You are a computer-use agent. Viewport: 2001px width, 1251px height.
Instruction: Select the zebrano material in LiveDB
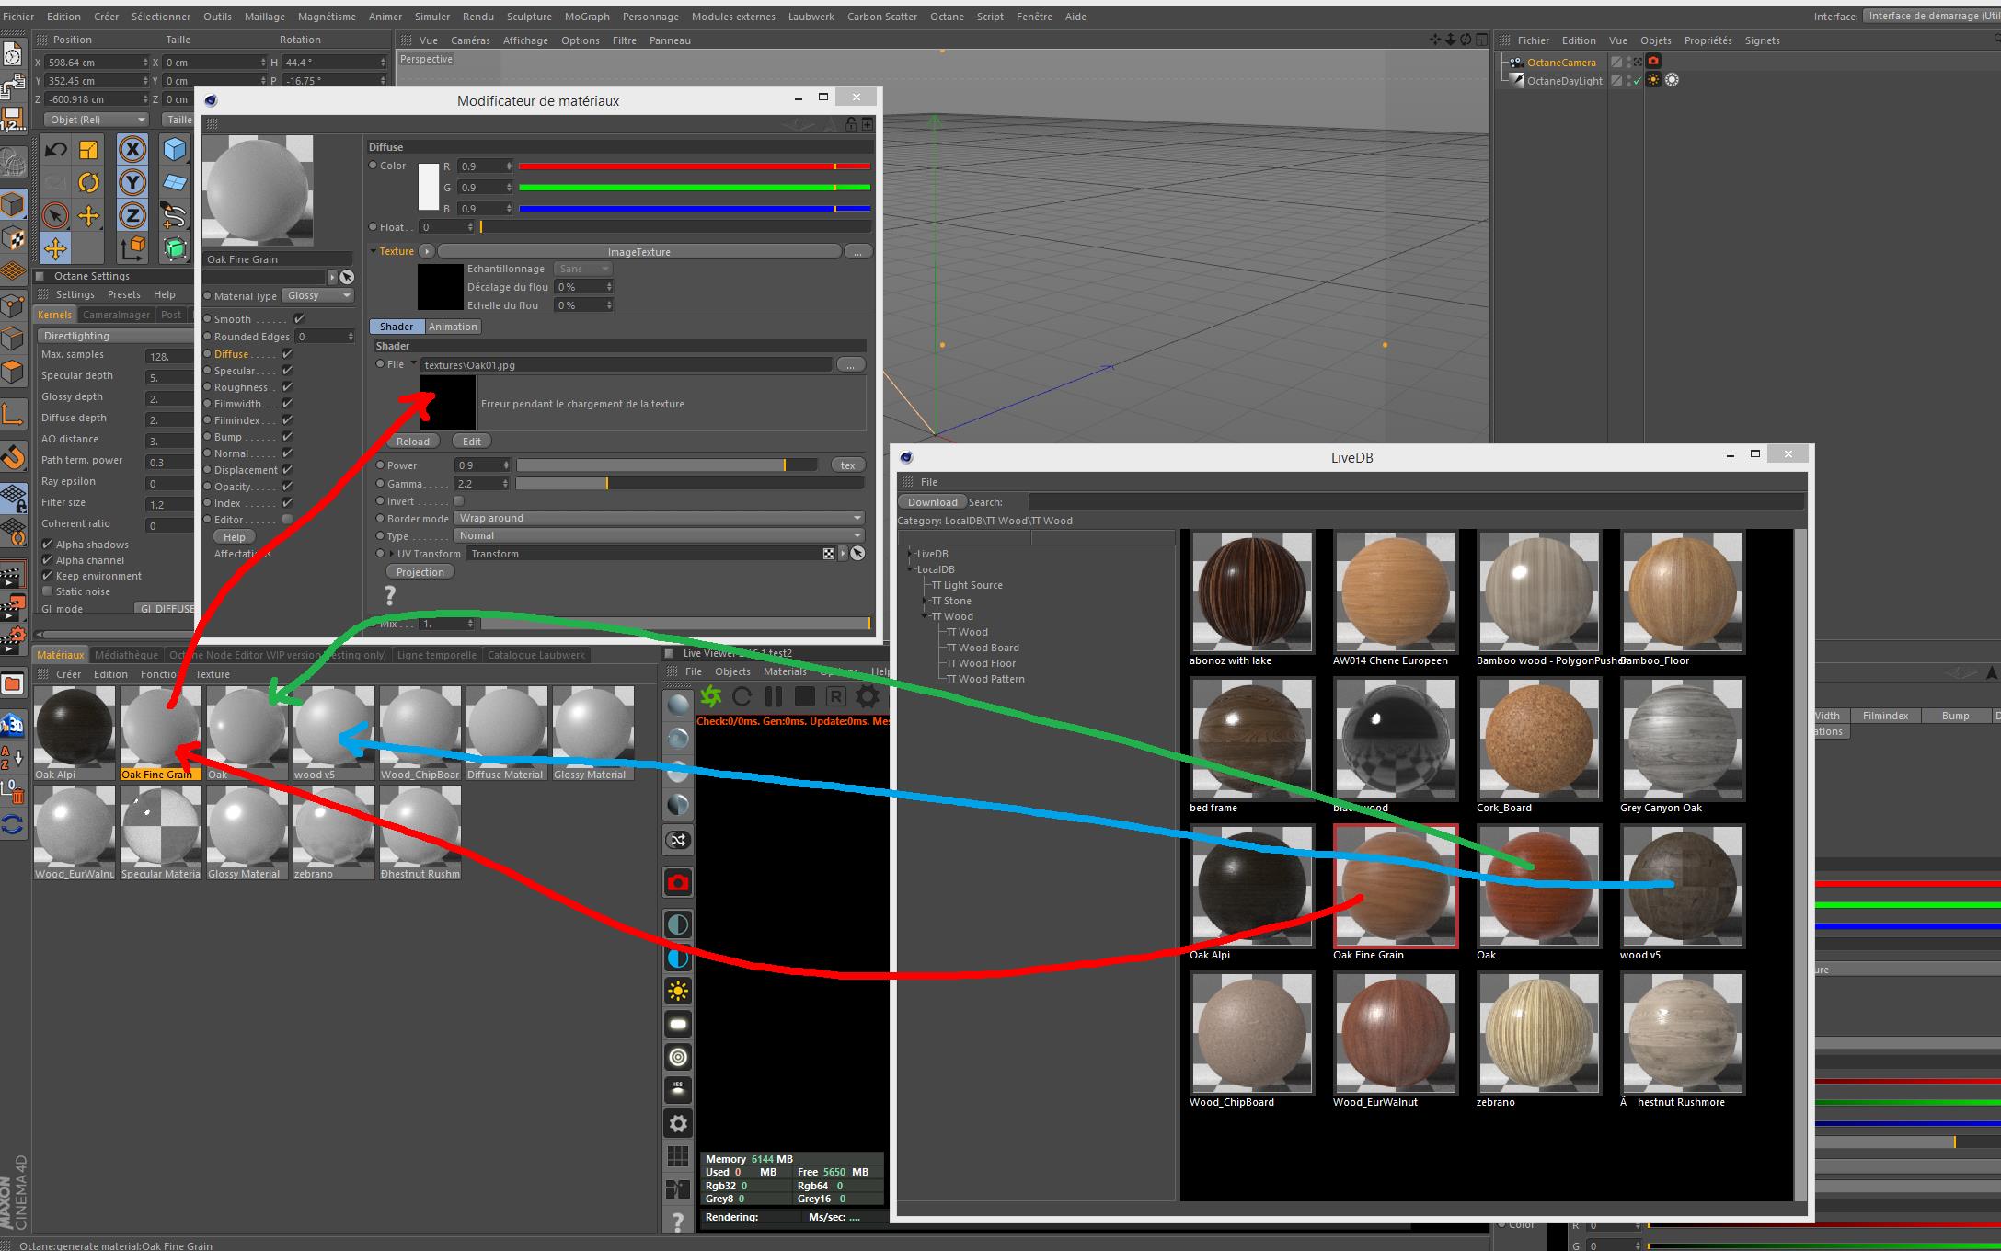tap(1538, 1032)
